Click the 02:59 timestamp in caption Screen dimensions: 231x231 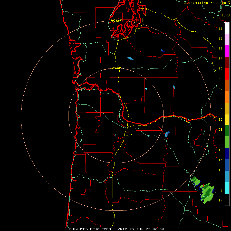pyautogui.click(x=158, y=229)
